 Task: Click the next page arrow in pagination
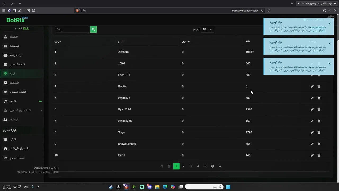pyautogui.click(x=212, y=166)
